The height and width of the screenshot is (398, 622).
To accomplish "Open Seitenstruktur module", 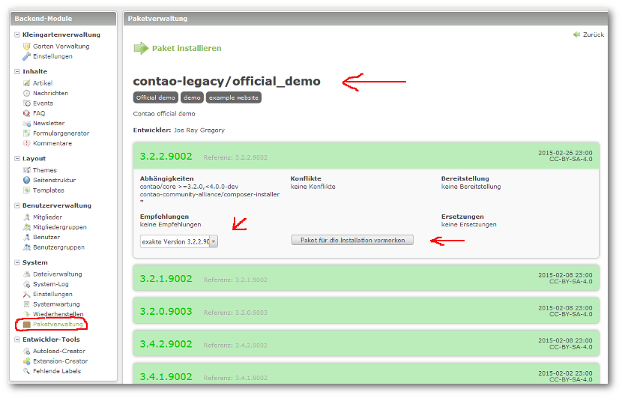I will coord(55,180).
